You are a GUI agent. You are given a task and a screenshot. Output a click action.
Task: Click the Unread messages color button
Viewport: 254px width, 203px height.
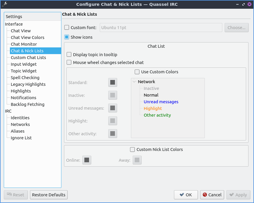tap(113, 108)
